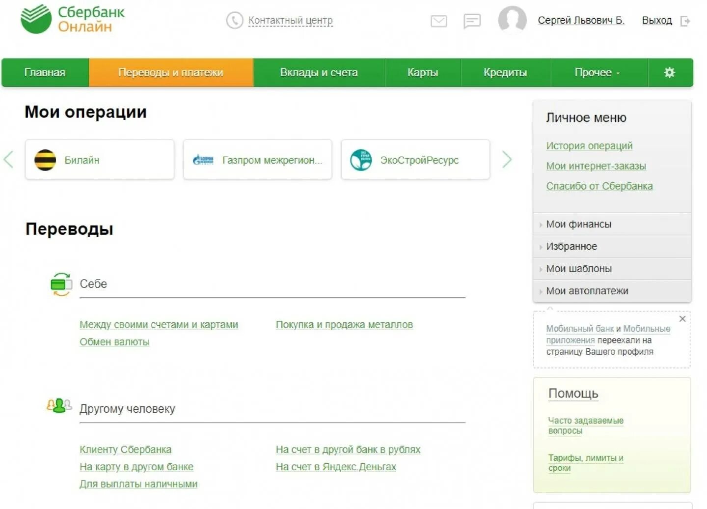The height and width of the screenshot is (509, 707).
Task: Click the user avatar picture
Action: (512, 20)
